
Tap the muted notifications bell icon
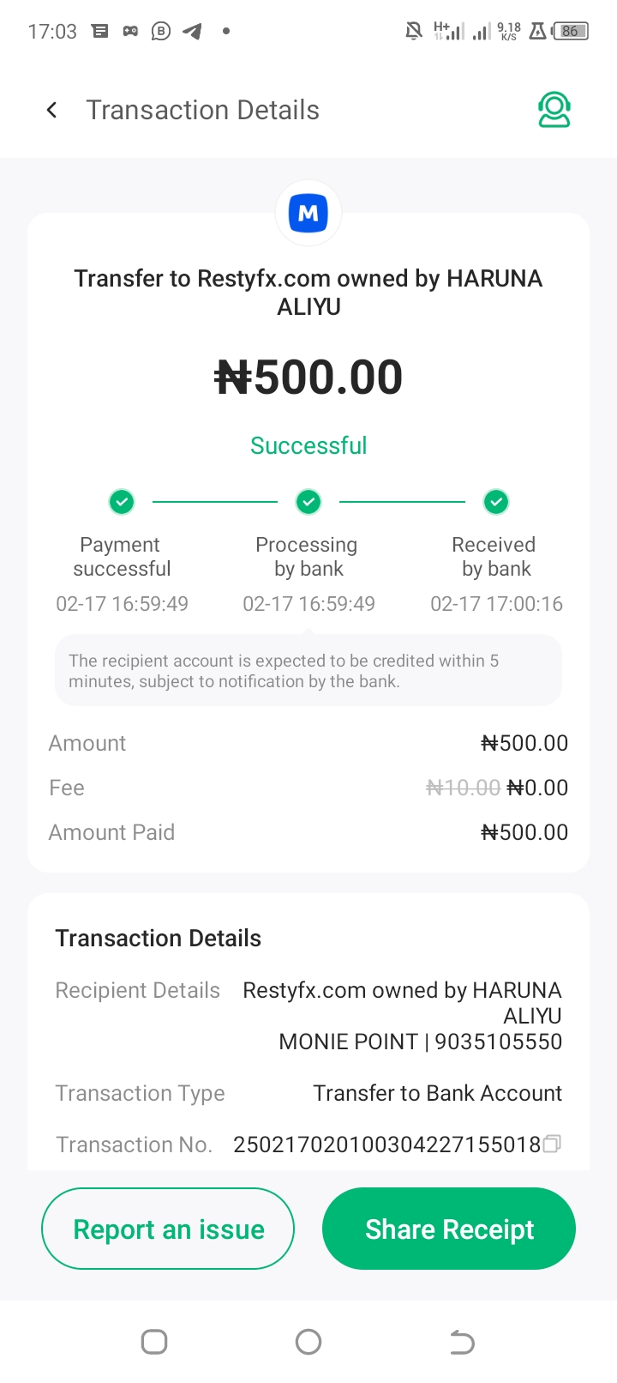[x=414, y=32]
